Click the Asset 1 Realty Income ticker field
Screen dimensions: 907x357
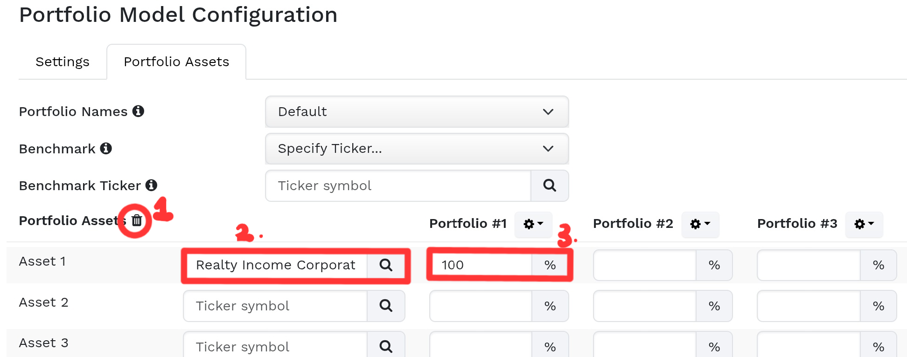(x=275, y=265)
